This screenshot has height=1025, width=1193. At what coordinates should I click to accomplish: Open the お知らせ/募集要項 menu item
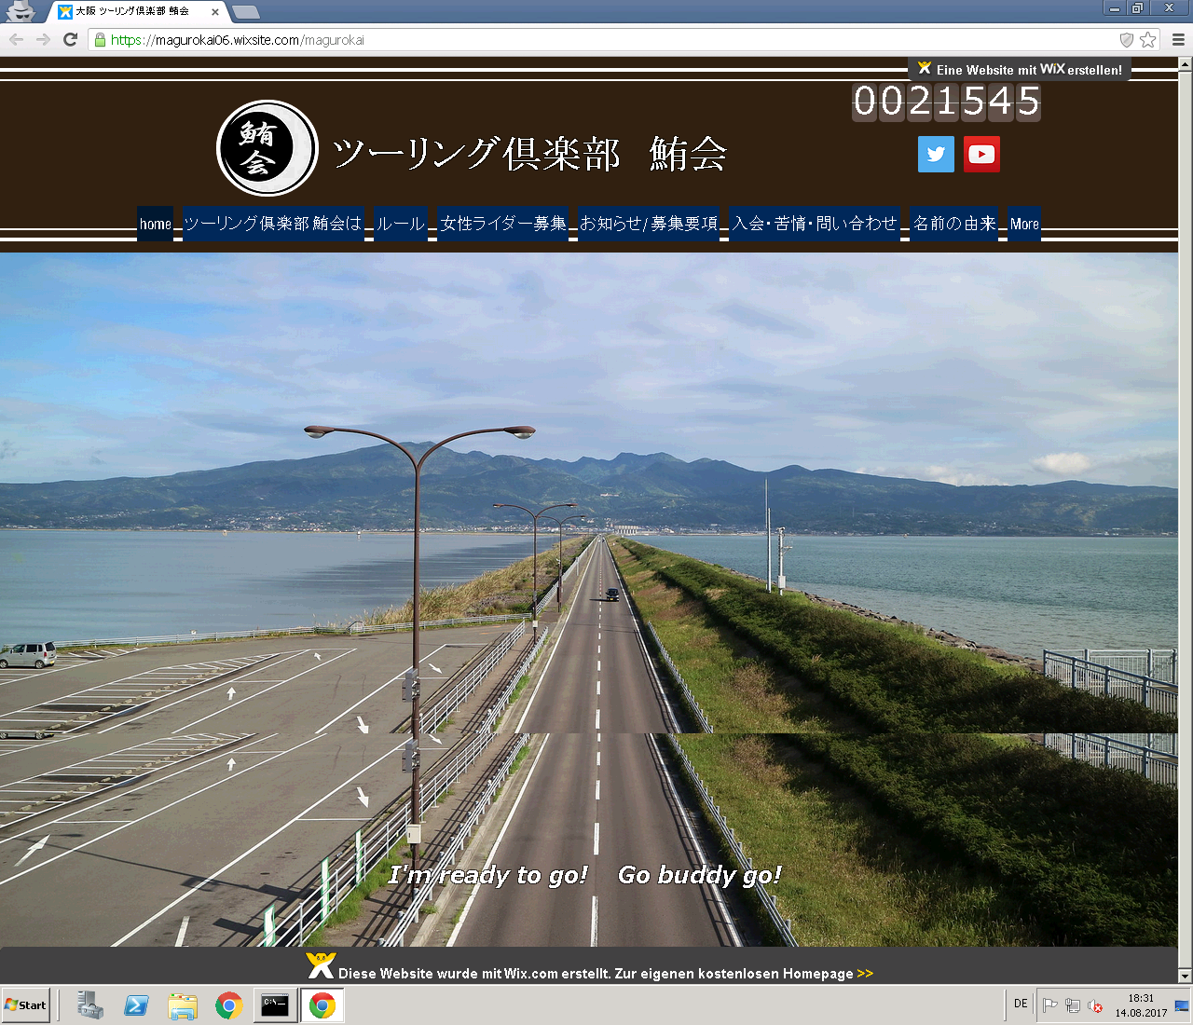649,224
